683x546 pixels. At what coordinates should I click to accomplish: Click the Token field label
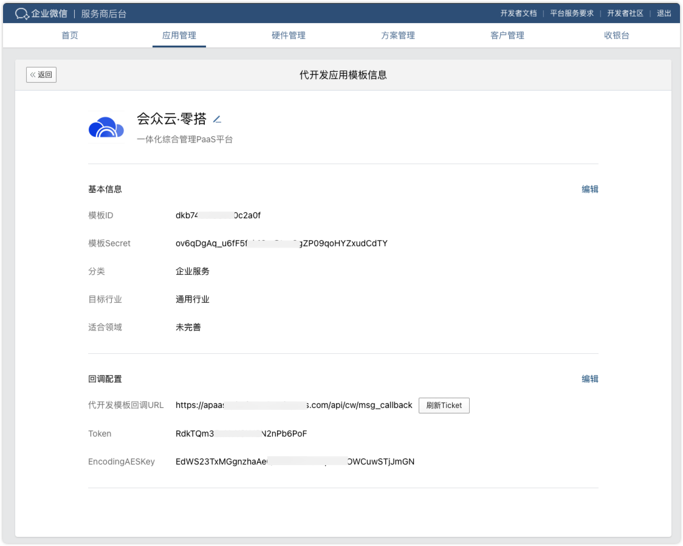click(x=100, y=434)
